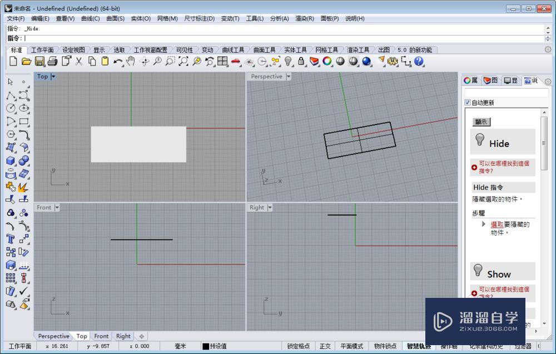Screen dimensions: 556x354
Task: Open the Right viewport dropdown arrow
Action: 270,208
